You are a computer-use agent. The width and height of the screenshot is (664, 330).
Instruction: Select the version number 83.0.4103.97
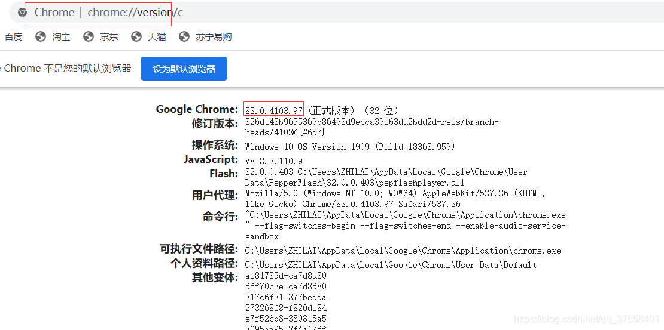[273, 111]
